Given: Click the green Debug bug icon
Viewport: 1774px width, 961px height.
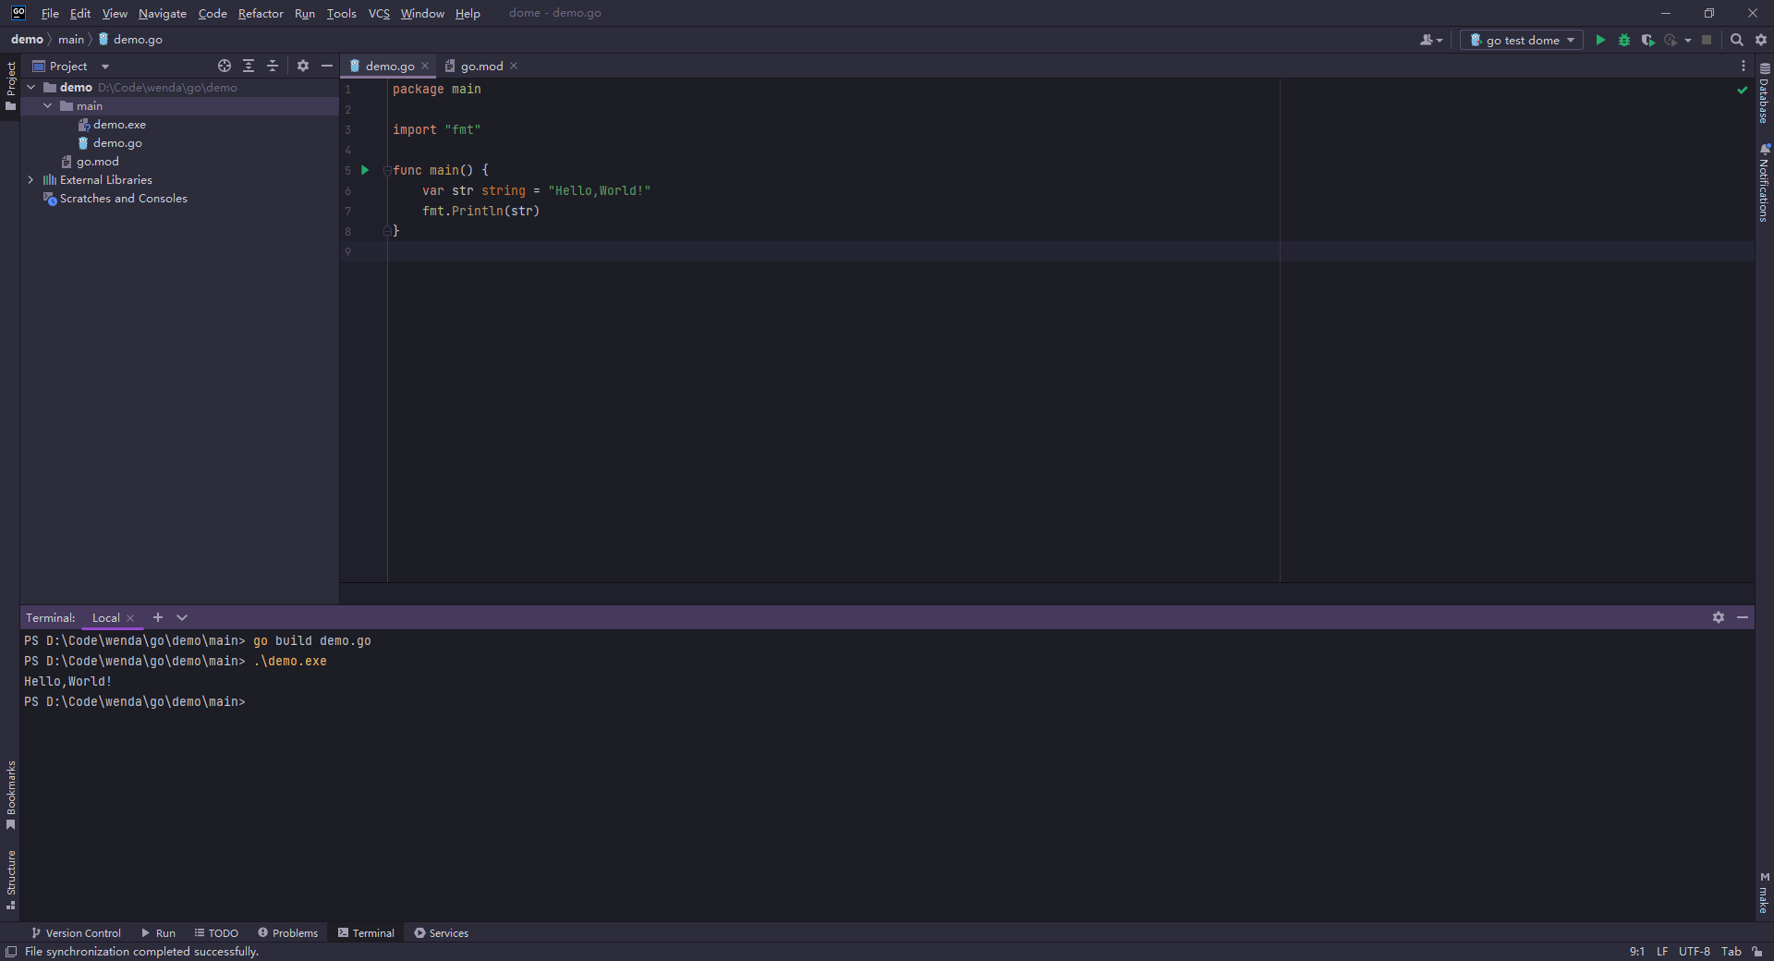Looking at the screenshot, I should pyautogui.click(x=1624, y=40).
